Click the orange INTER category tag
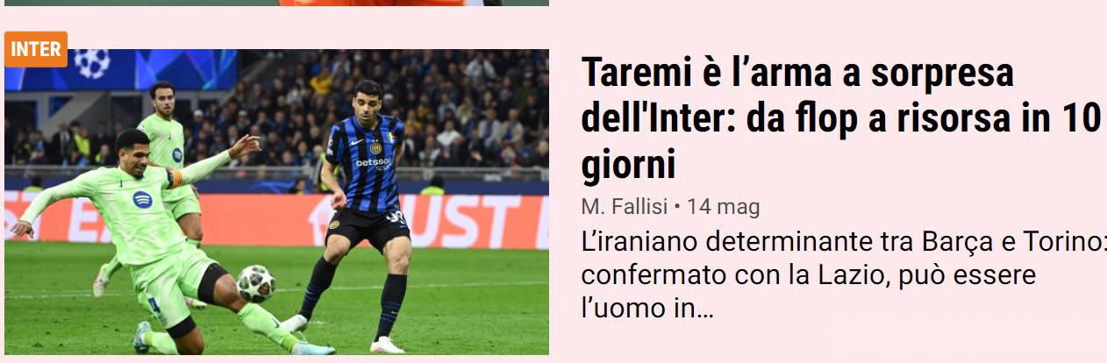 coord(36,49)
